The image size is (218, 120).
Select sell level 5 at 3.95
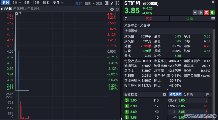(x=145, y=100)
